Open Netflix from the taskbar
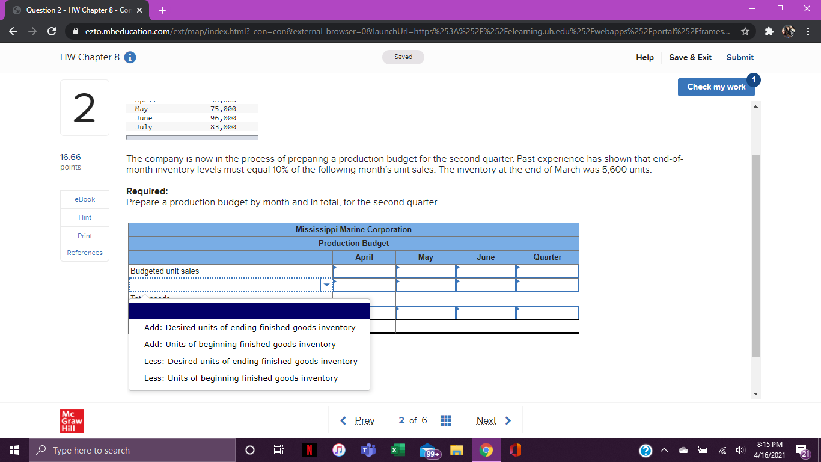The width and height of the screenshot is (821, 462). coord(309,449)
